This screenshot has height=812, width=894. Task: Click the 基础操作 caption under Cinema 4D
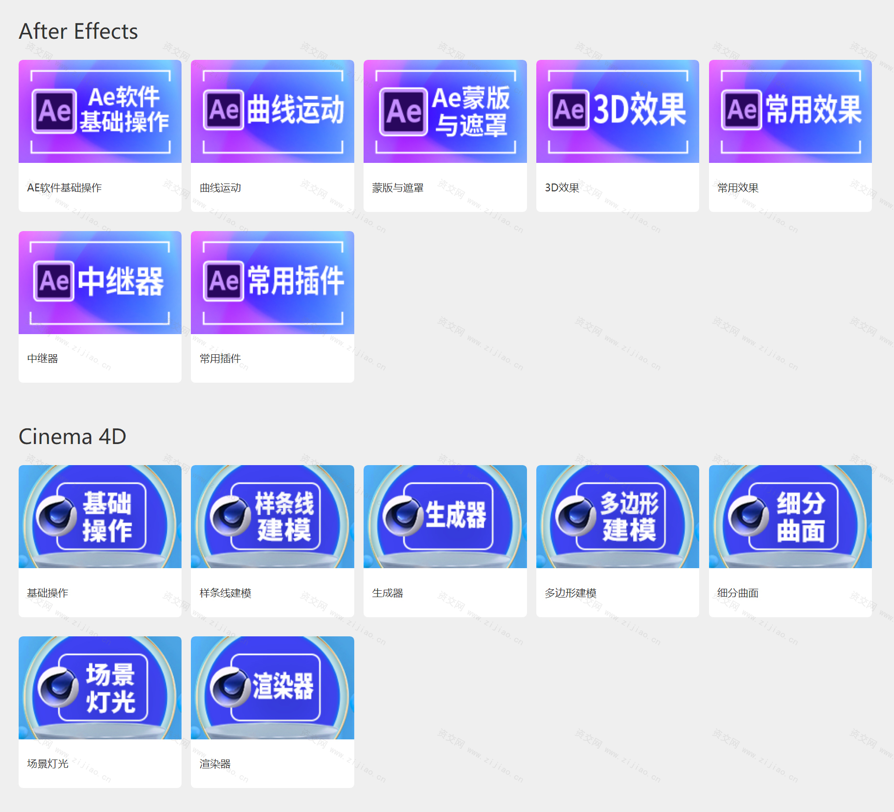click(x=48, y=593)
